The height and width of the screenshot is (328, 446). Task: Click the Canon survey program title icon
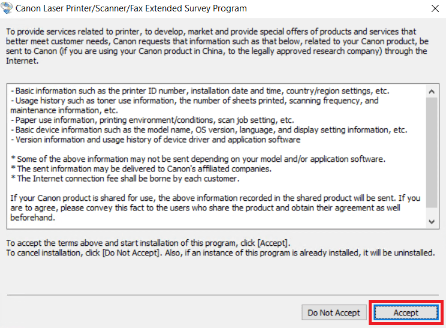click(7, 8)
